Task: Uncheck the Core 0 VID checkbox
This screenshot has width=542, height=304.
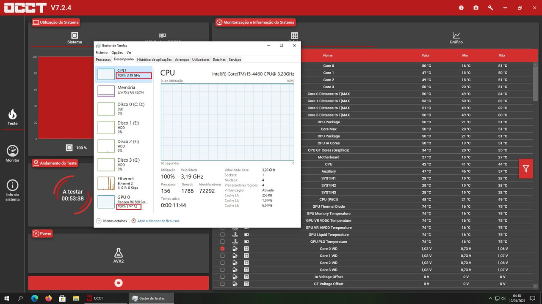Action: coord(222,249)
